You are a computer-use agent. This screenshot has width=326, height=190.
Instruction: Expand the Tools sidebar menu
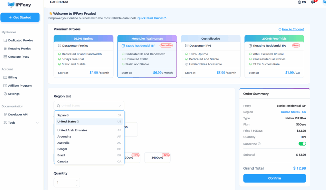point(37,123)
